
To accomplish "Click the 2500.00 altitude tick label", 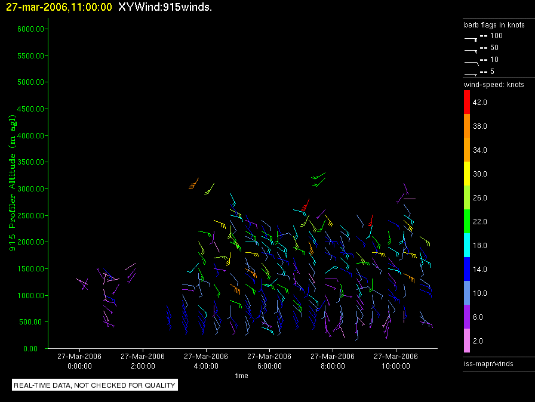I will click(x=30, y=216).
